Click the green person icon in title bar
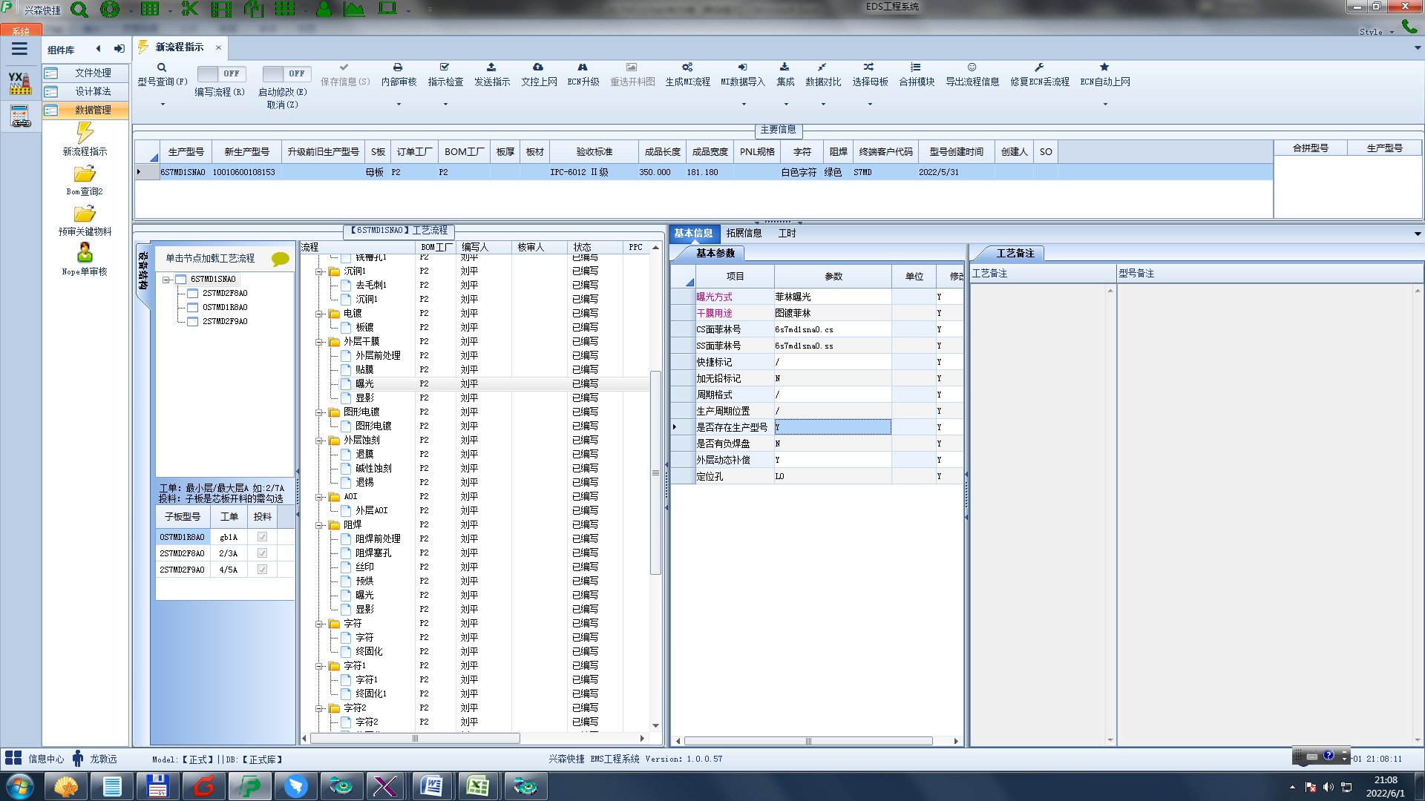The image size is (1425, 801). point(324,9)
